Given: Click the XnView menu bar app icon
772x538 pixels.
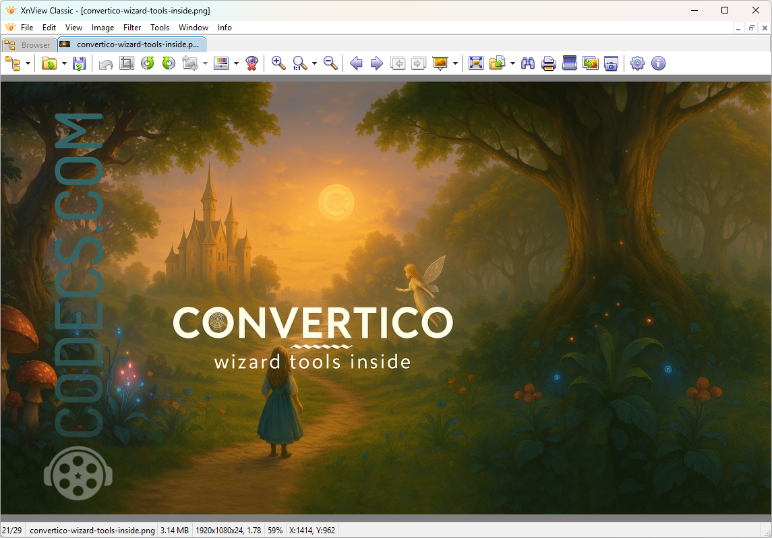Looking at the screenshot, I should tap(10, 28).
